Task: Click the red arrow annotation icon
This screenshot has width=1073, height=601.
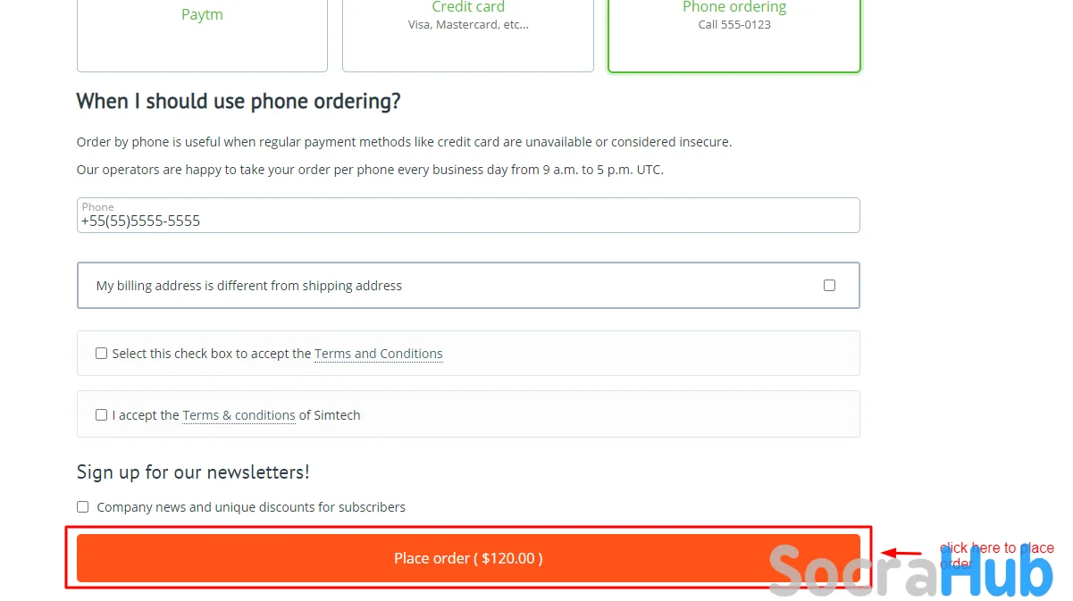Action: pyautogui.click(x=901, y=554)
